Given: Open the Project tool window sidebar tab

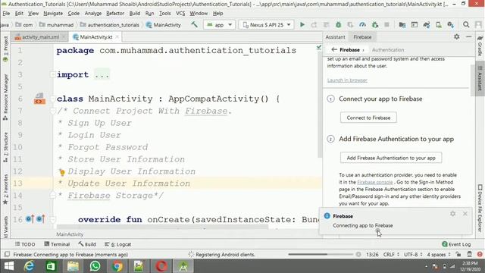Looking at the screenshot, I should click(5, 49).
